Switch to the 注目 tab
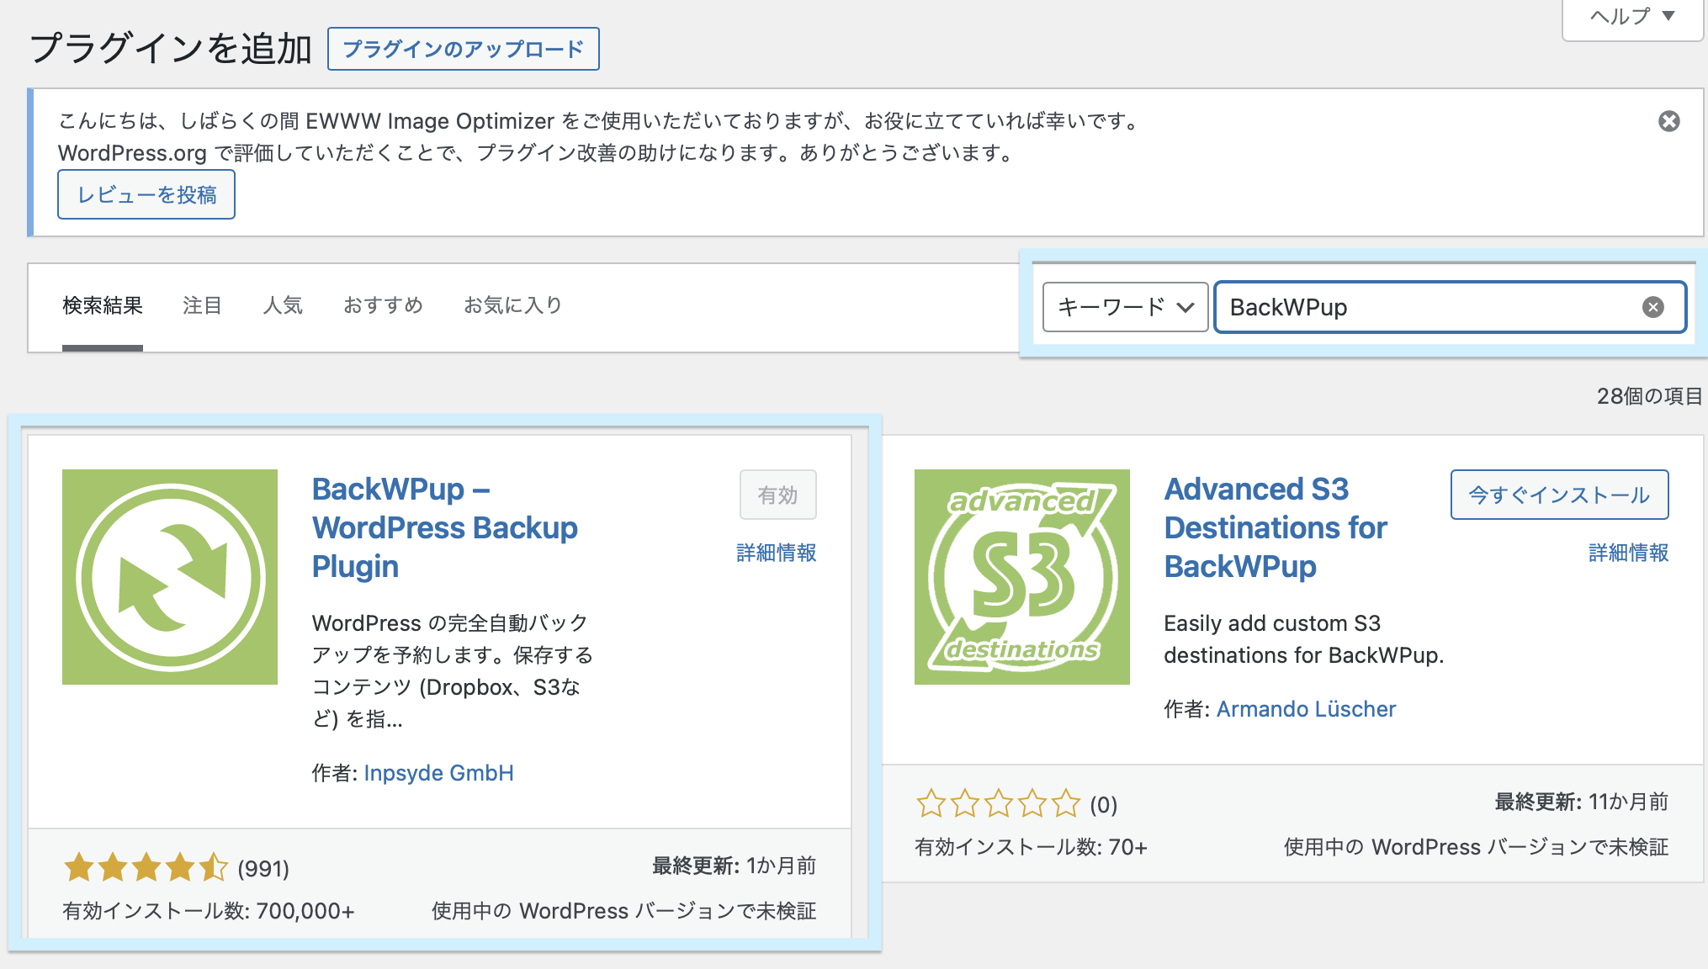Image resolution: width=1708 pixels, height=969 pixels. (202, 305)
